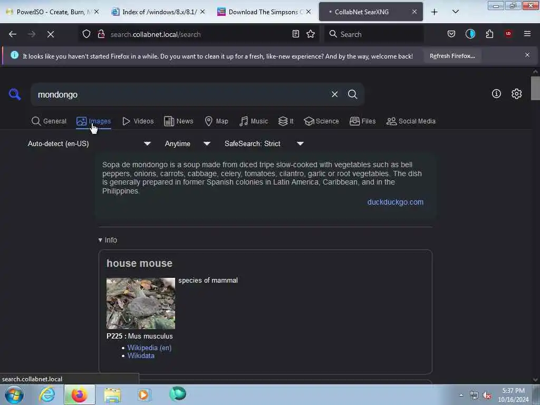This screenshot has height=405, width=540.
Task: Click the insecure connection lock icon
Action: [x=101, y=34]
